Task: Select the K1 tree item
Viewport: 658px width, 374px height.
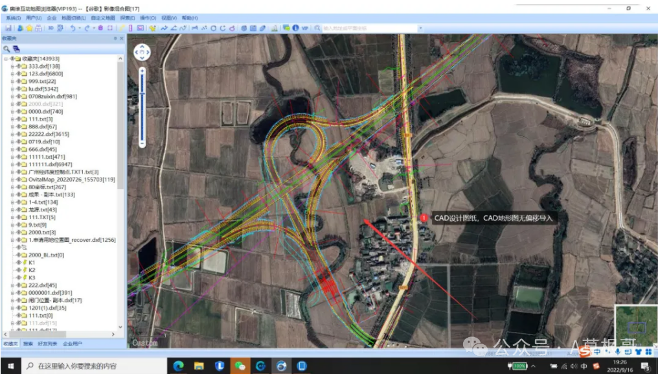Action: [32, 263]
